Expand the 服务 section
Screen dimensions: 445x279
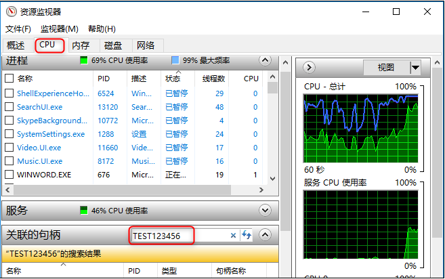click(x=265, y=211)
